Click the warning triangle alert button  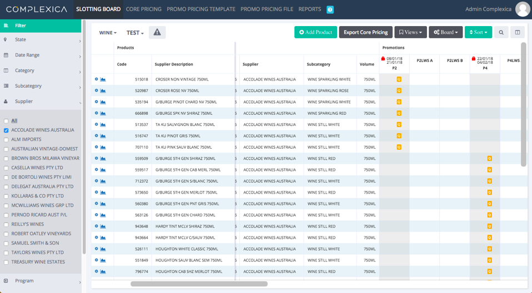(157, 32)
